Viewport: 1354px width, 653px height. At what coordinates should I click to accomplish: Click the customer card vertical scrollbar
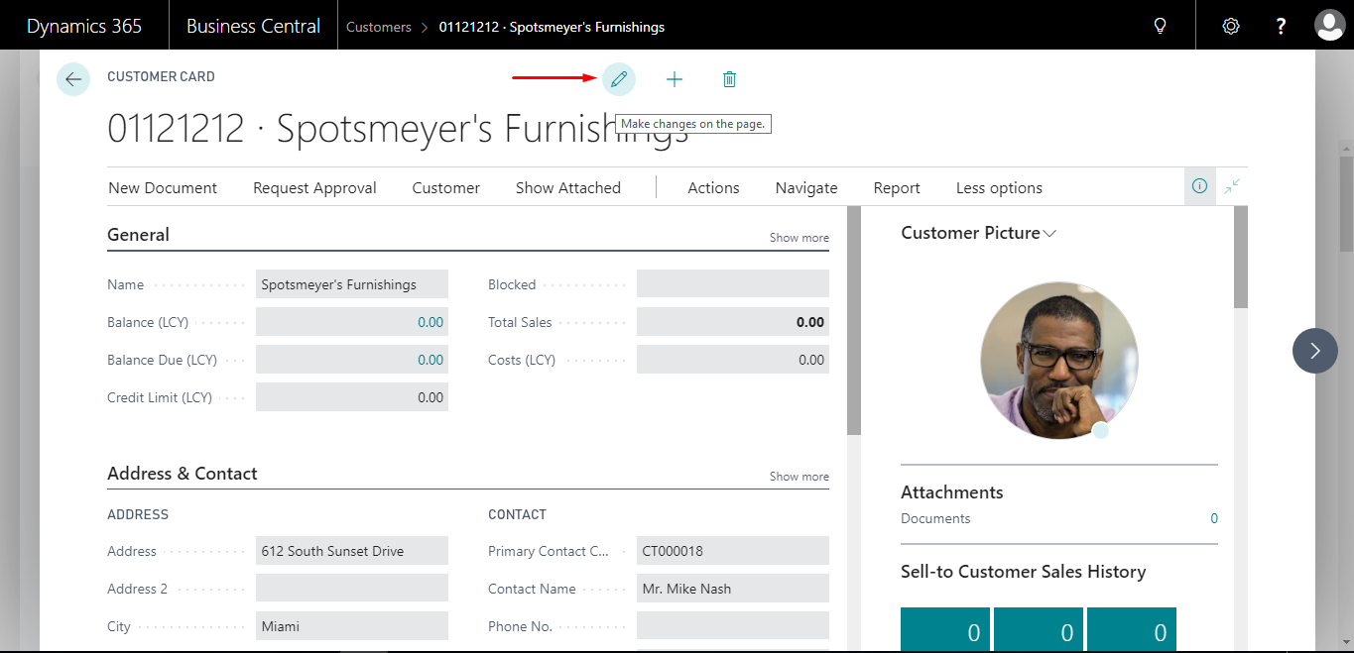pos(854,320)
